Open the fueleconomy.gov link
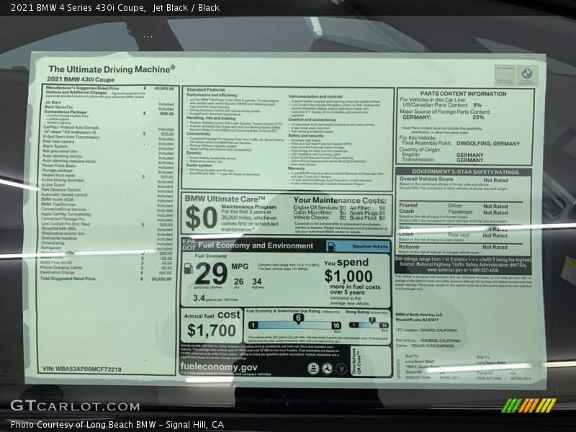 219,366
